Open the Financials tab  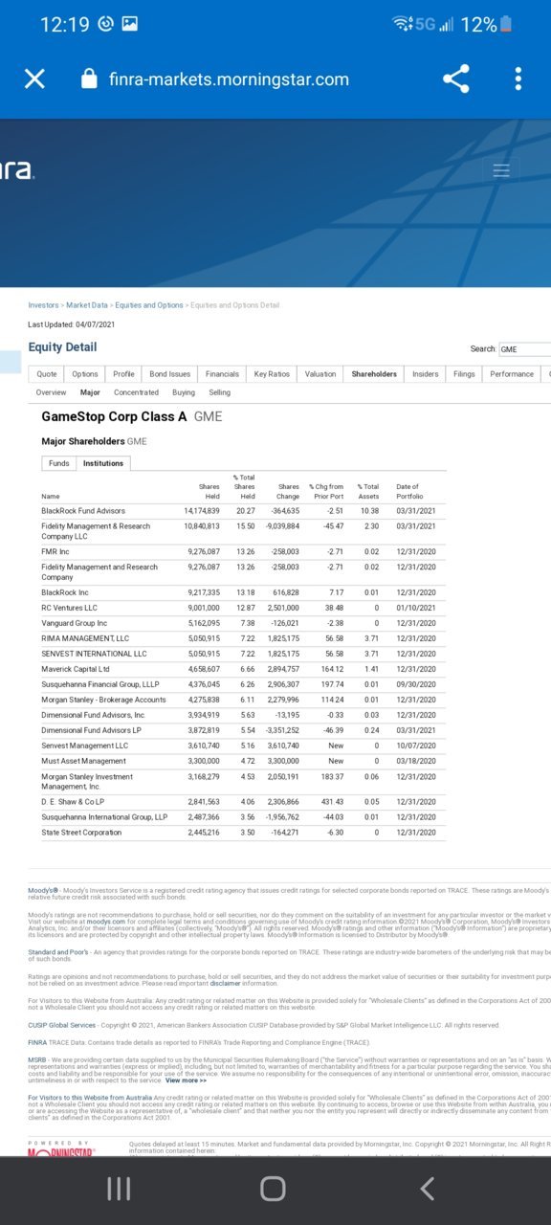point(222,374)
